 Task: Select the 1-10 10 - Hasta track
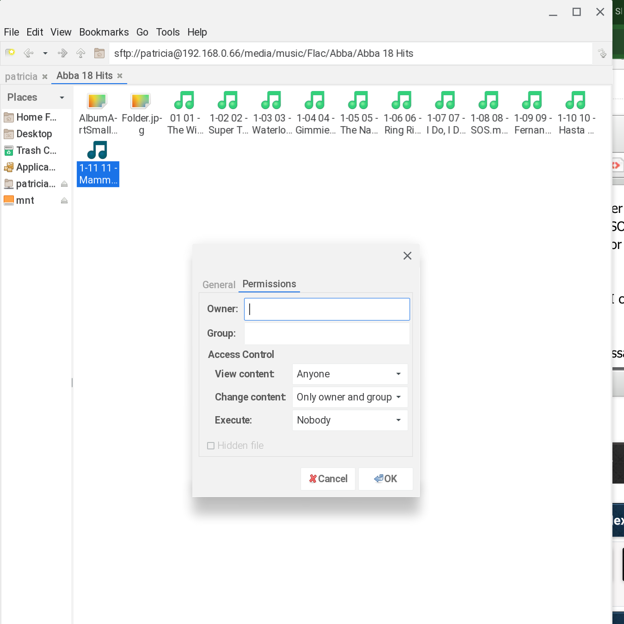pos(576,114)
